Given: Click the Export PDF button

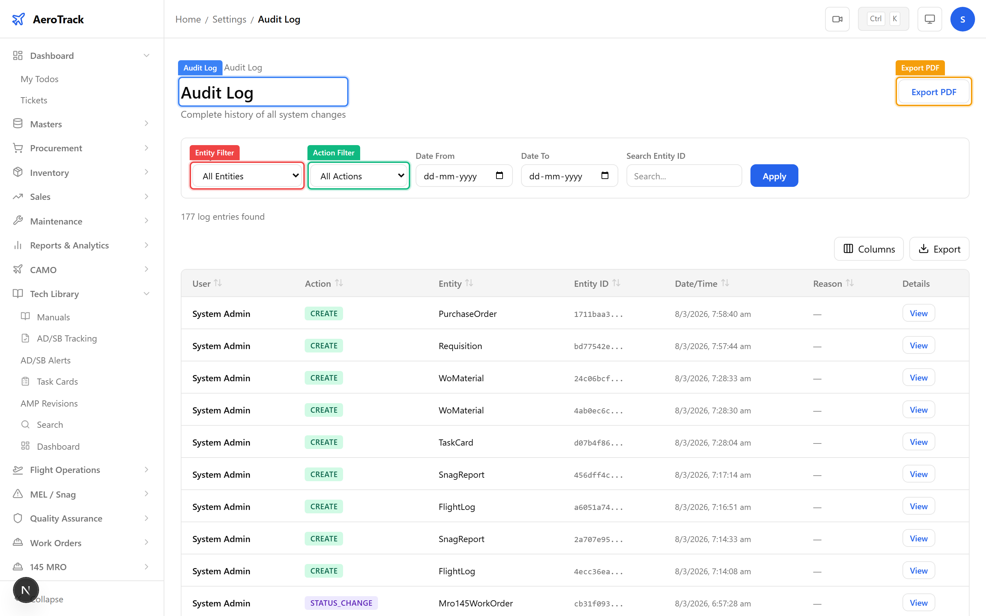Looking at the screenshot, I should pyautogui.click(x=933, y=92).
